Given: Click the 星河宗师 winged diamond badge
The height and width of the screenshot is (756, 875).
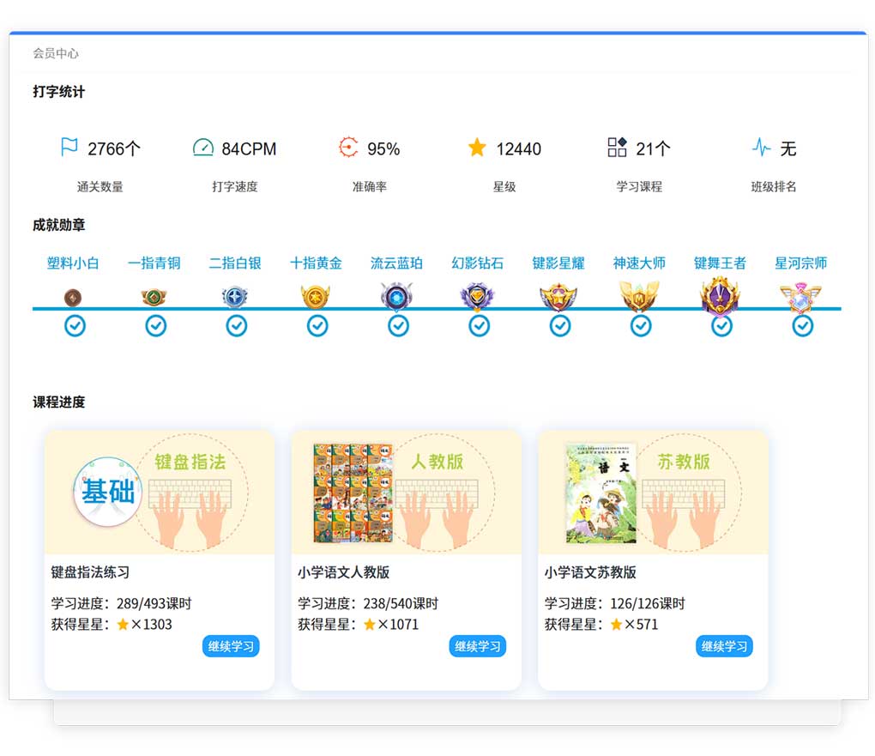Looking at the screenshot, I should [801, 297].
